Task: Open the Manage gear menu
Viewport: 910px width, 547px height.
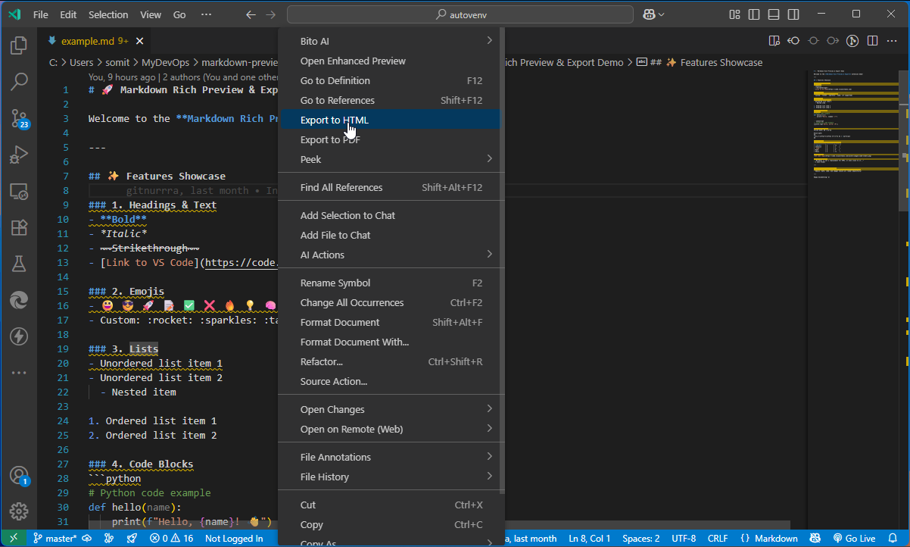Action: 19,511
